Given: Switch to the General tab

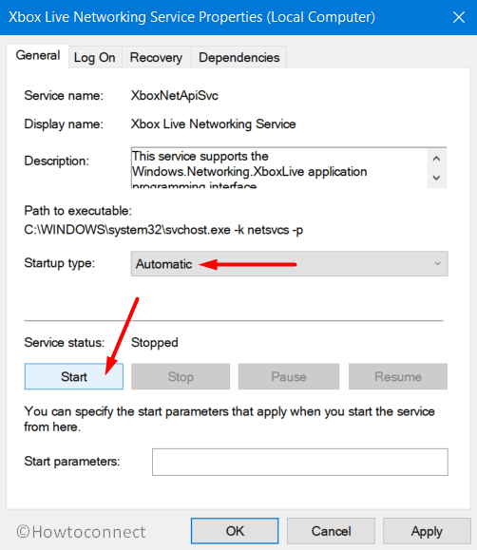Looking at the screenshot, I should pyautogui.click(x=38, y=56).
